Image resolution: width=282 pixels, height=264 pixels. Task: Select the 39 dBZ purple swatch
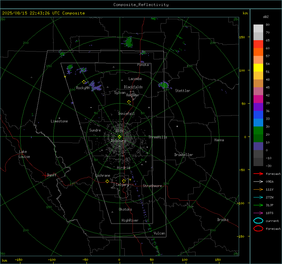coord(258,107)
